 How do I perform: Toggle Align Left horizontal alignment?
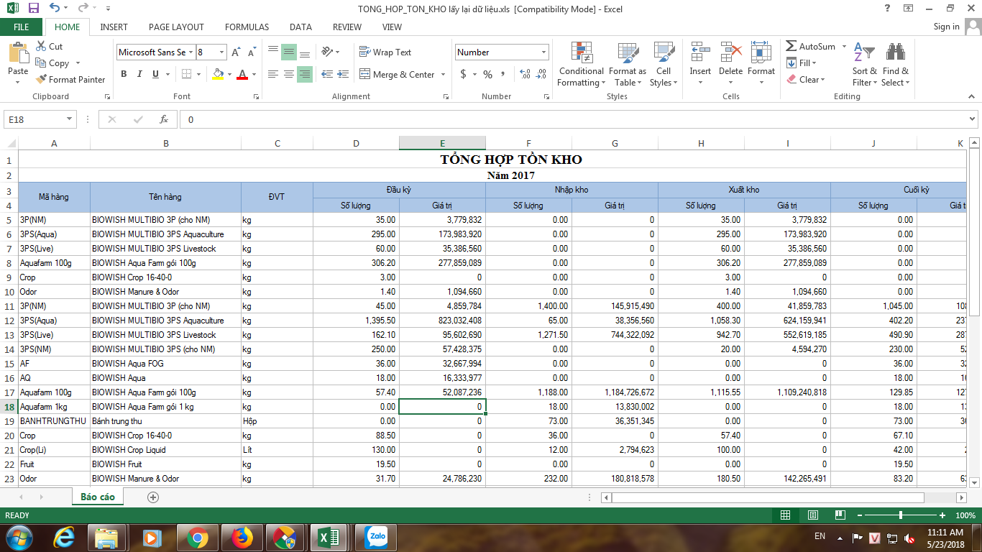272,74
